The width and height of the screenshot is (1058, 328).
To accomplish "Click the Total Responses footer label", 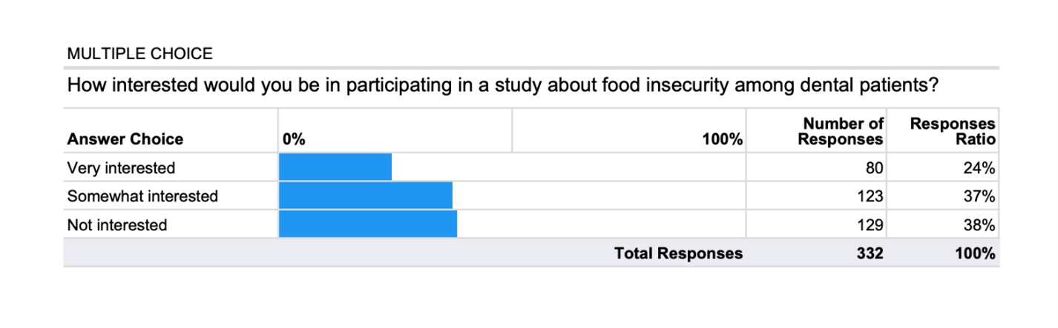I will pos(678,253).
